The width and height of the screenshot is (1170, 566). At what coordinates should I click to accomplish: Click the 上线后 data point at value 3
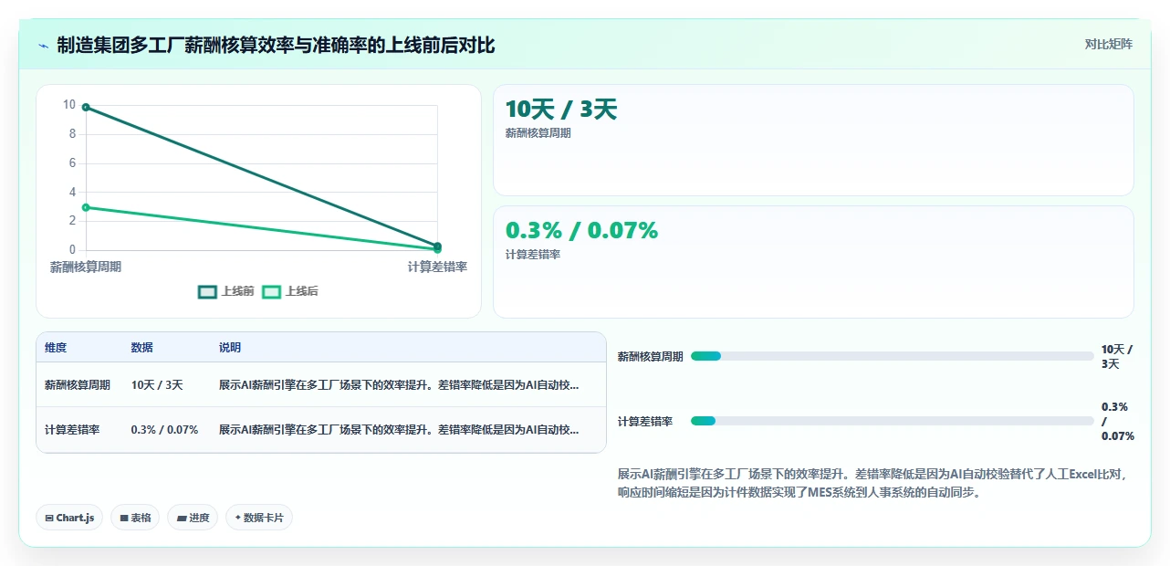[86, 207]
